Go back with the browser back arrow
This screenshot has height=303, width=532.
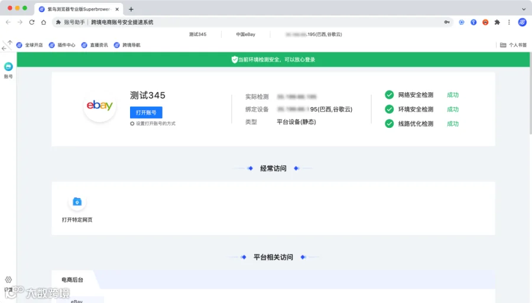click(8, 22)
